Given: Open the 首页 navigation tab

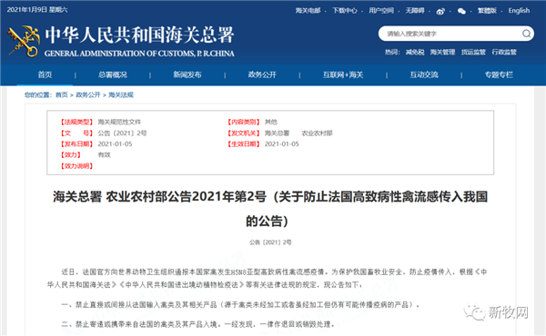Looking at the screenshot, I should [x=45, y=74].
